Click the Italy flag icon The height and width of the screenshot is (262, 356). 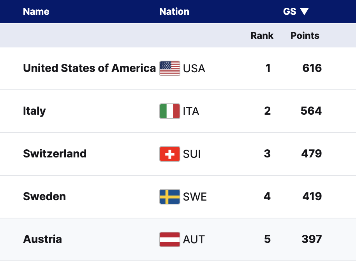(170, 111)
